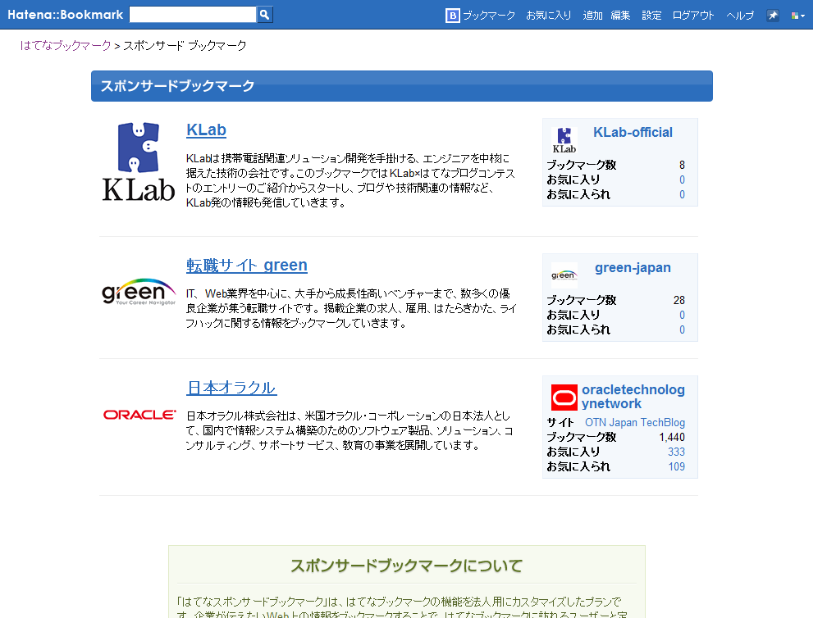Click green-japan ブックマーク数 value 28
This screenshot has width=827, height=618.
679,300
